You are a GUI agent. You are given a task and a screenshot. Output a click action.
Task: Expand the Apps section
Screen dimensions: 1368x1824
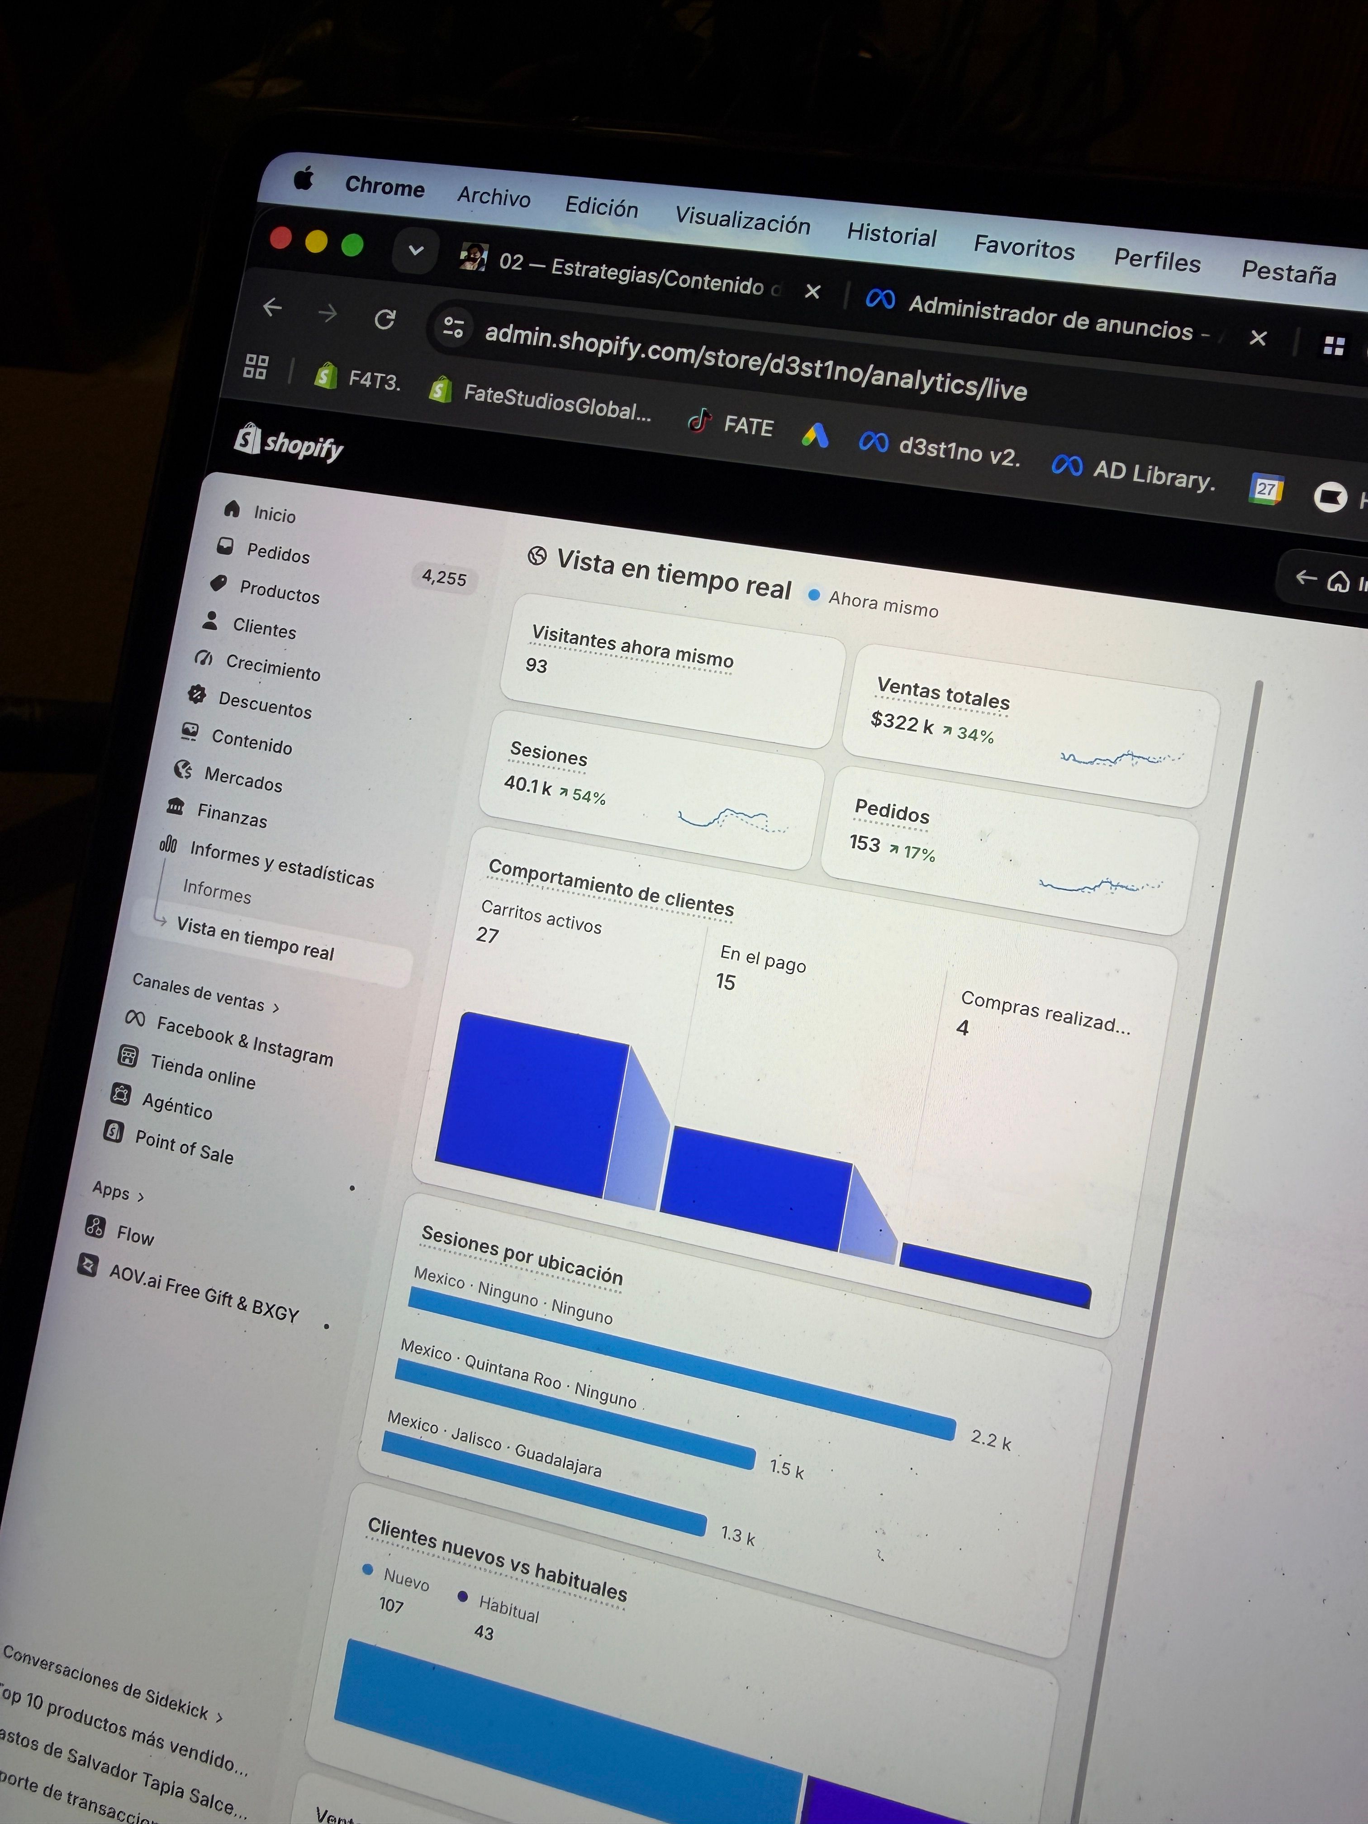point(118,1192)
